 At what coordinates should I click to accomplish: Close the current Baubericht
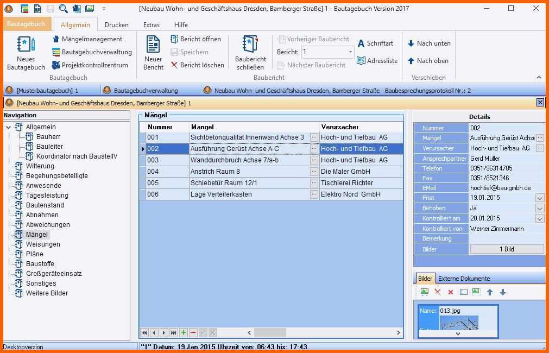pyautogui.click(x=250, y=53)
